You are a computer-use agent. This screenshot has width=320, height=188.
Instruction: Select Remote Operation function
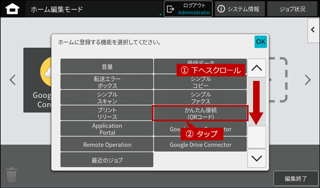[x=107, y=144]
